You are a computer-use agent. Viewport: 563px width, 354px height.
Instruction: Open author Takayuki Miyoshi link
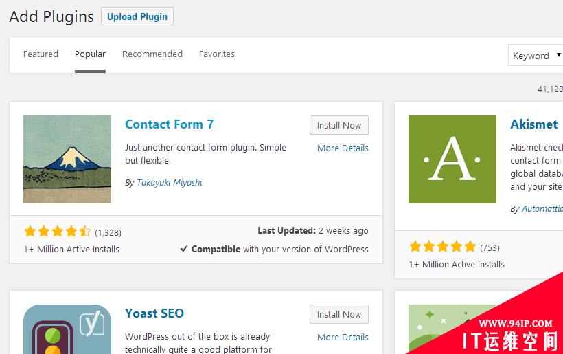click(170, 183)
